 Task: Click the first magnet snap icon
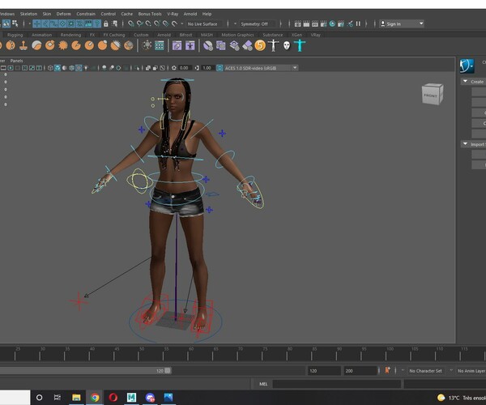[x=131, y=23]
